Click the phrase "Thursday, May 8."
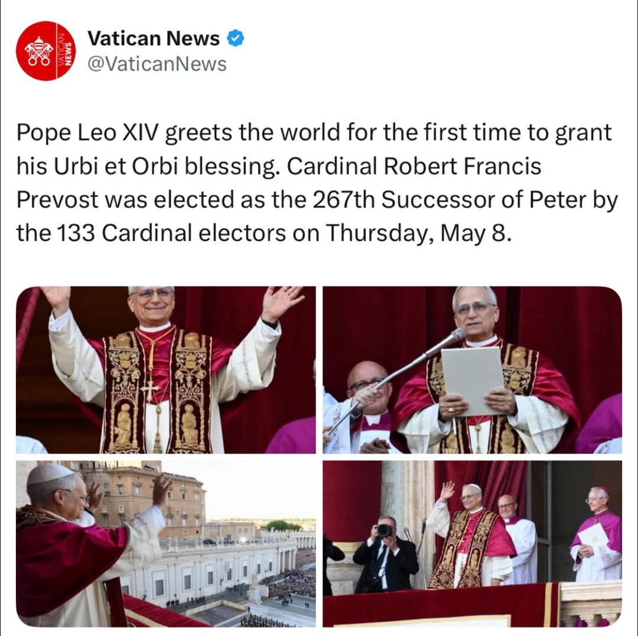 pyautogui.click(x=418, y=233)
